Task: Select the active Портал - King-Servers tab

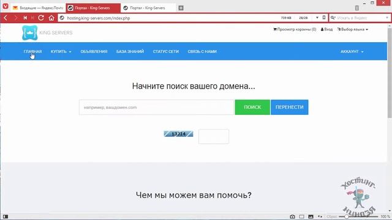Action: point(93,8)
